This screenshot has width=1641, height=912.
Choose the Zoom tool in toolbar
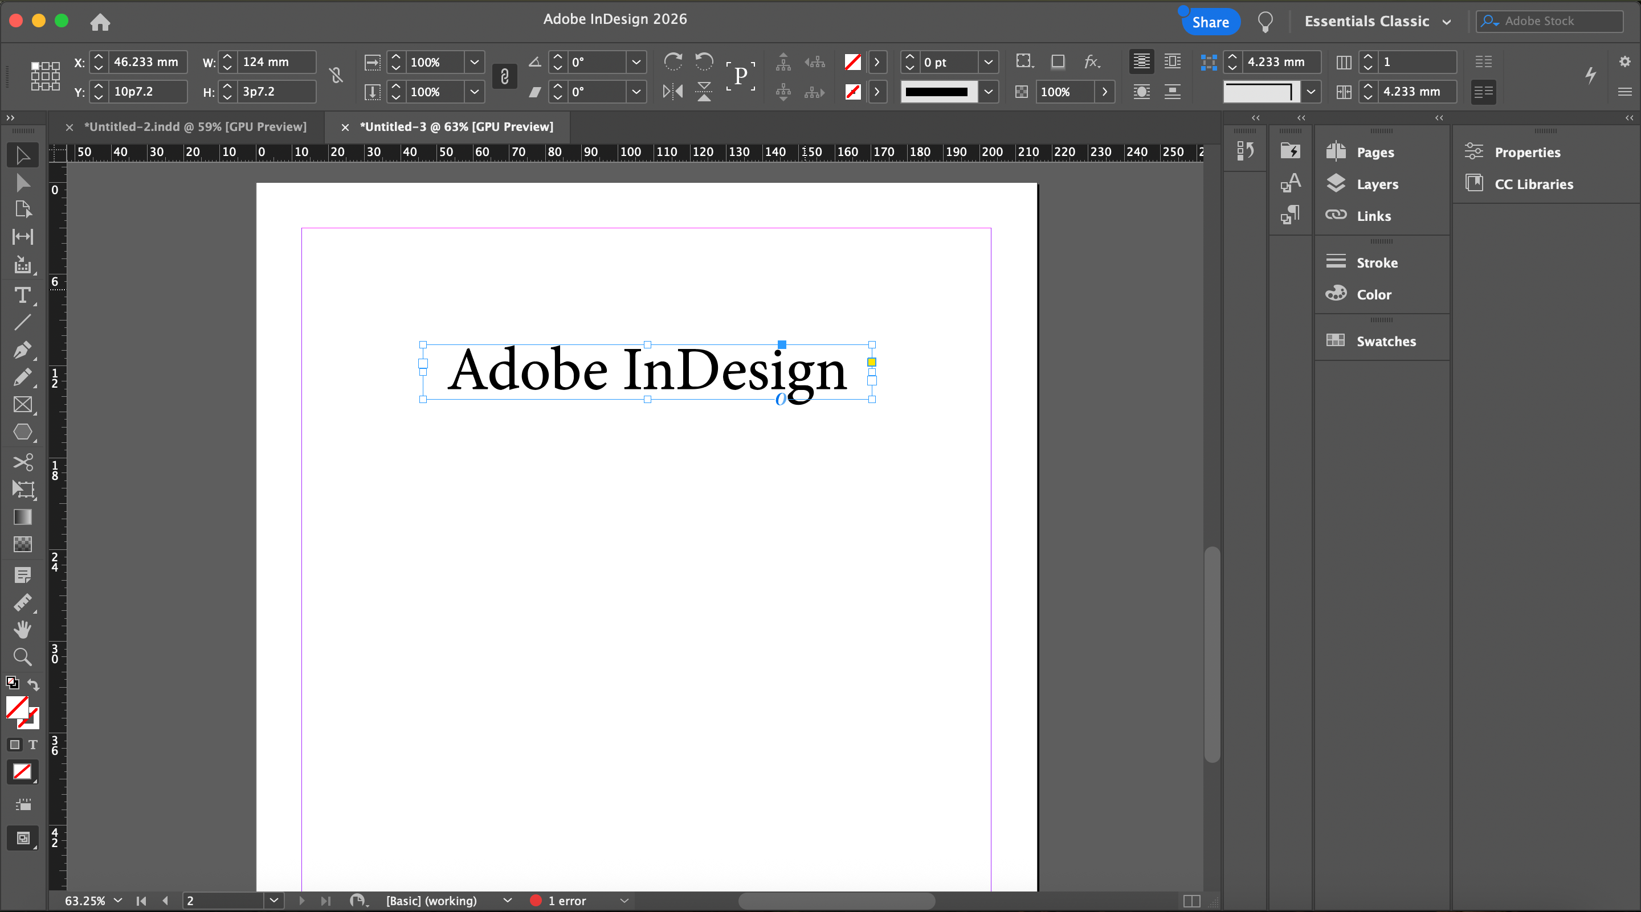pos(22,657)
